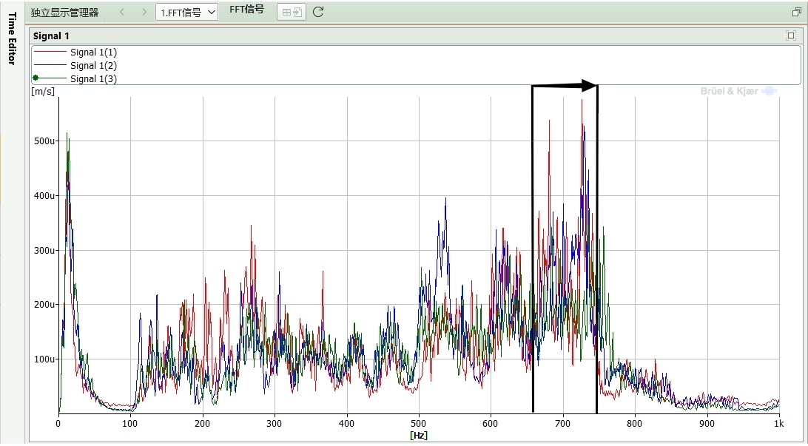The width and height of the screenshot is (808, 446).
Task: Click the blue line swatch for Signal 1(2)
Action: point(49,65)
